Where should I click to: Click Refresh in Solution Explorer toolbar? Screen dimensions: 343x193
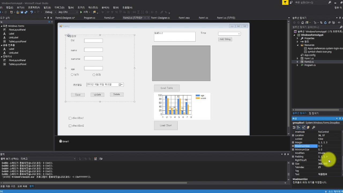(x=325, y=23)
